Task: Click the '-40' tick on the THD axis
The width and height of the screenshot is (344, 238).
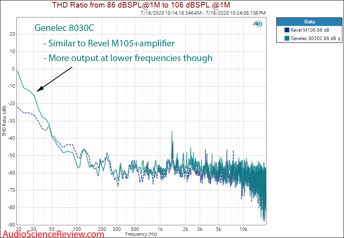Action: coord(11,138)
